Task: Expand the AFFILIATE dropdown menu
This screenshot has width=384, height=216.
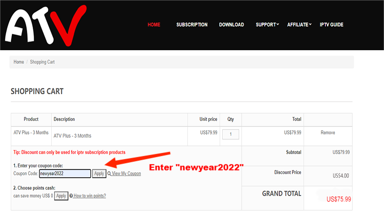Action: (300, 25)
